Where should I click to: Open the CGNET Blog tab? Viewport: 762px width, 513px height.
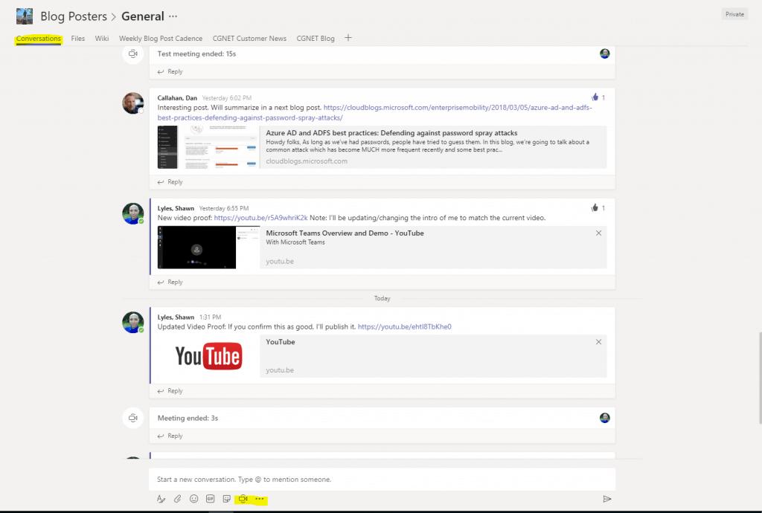tap(316, 39)
